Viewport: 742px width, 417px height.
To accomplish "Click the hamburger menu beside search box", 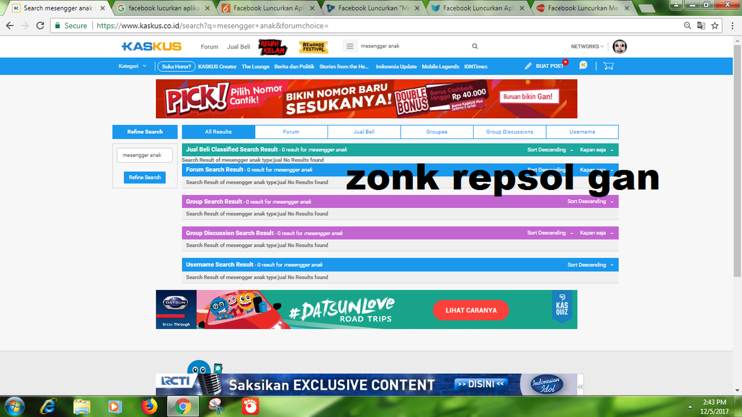I will pyautogui.click(x=350, y=46).
